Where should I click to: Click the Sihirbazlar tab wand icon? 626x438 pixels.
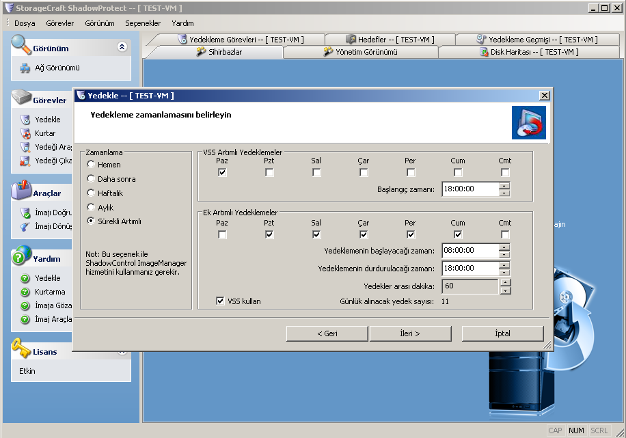coord(201,51)
